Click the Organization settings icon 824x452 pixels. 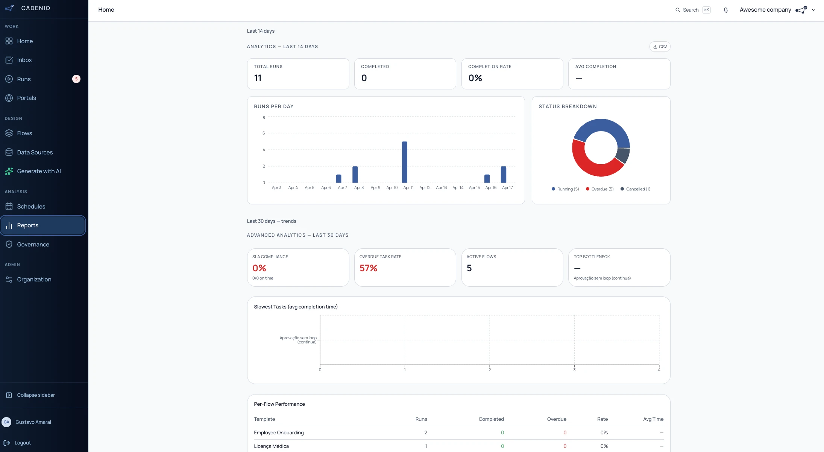pyautogui.click(x=9, y=280)
